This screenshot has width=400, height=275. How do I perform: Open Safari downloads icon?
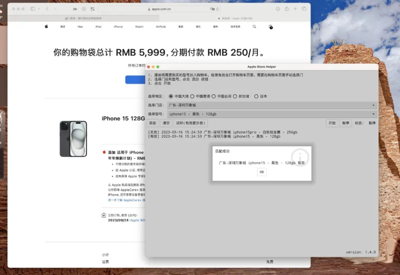pos(278,9)
